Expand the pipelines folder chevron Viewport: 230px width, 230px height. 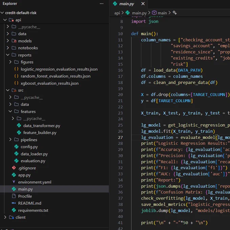10,139
